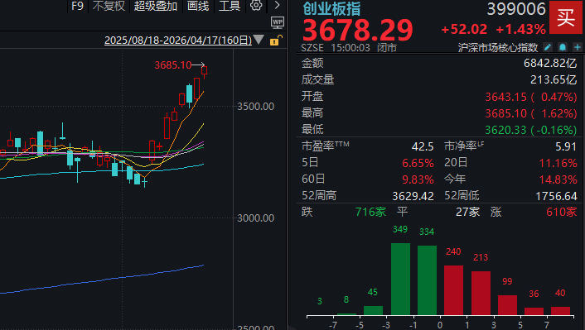The height and width of the screenshot is (330, 585).
Task: Click the 最低 value 3620.33
Action: point(505,130)
